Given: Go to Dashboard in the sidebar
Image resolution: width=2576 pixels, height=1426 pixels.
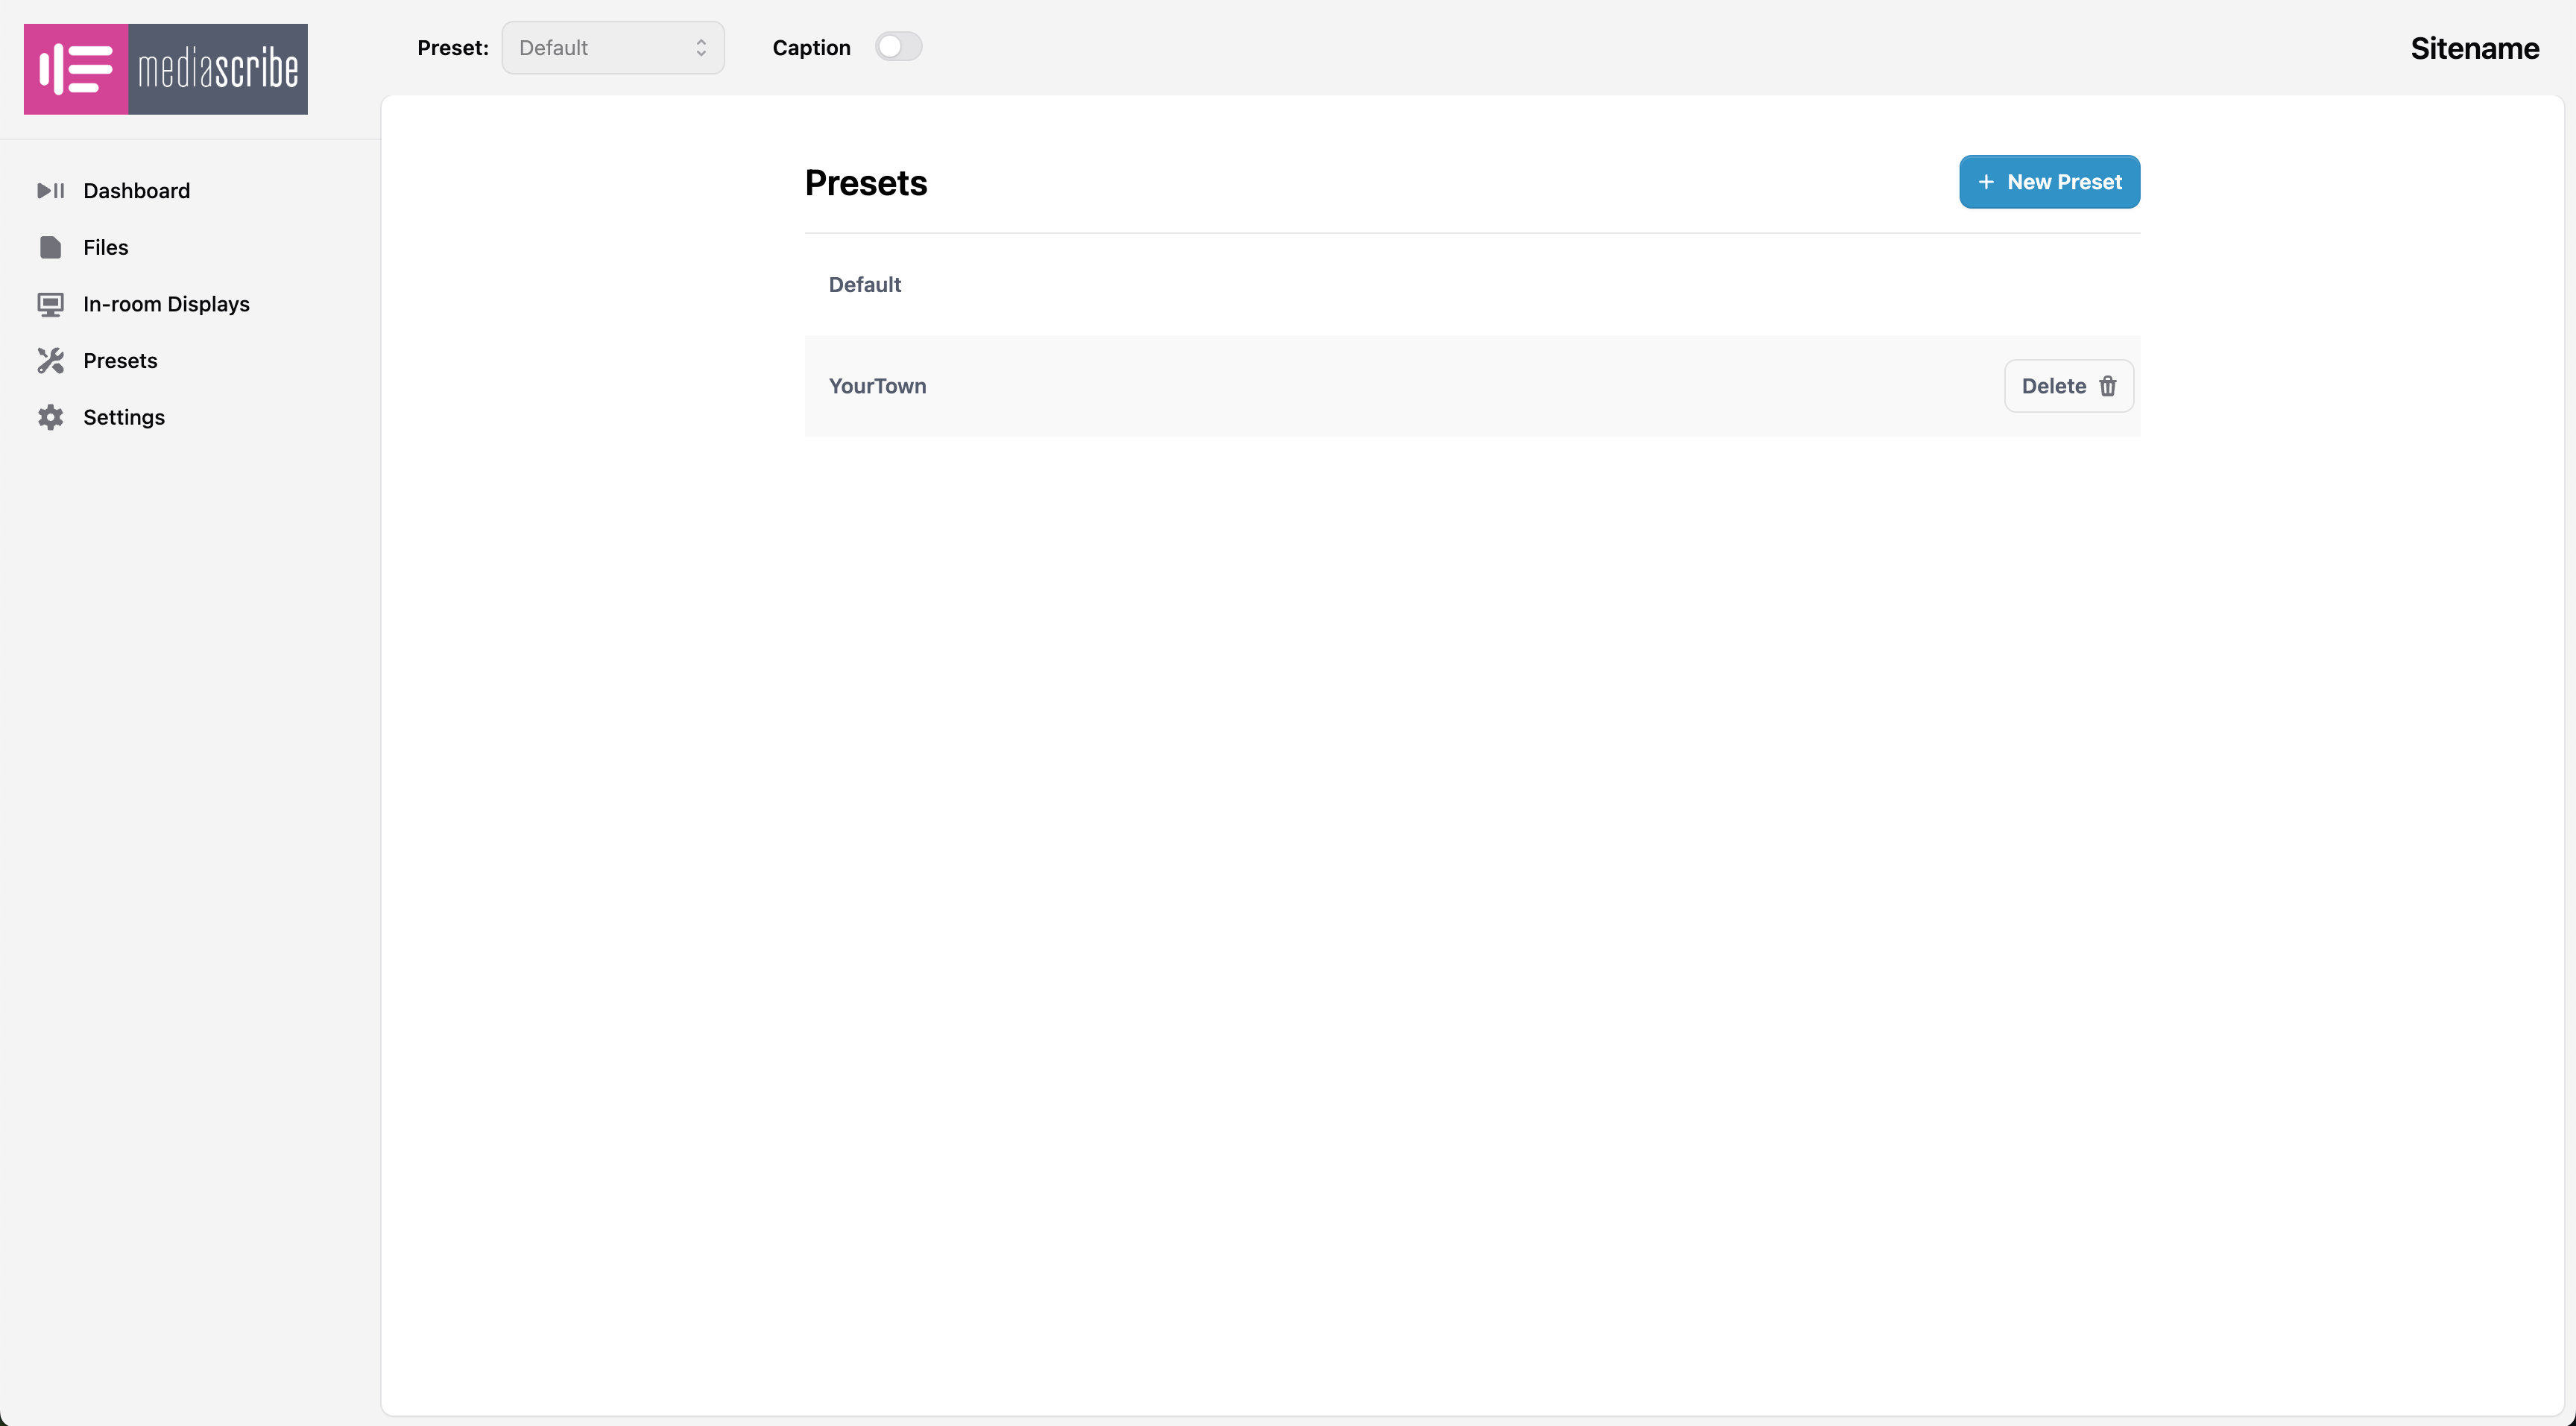Looking at the screenshot, I should click(x=136, y=191).
